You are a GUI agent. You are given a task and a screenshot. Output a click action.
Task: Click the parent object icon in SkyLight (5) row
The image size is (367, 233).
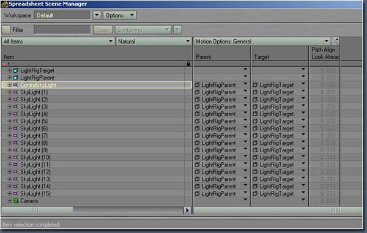[197, 121]
